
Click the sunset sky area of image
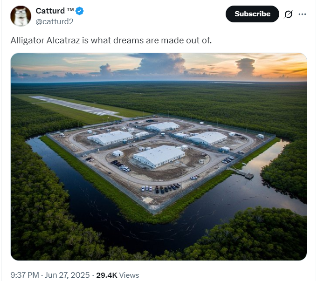coord(158,67)
